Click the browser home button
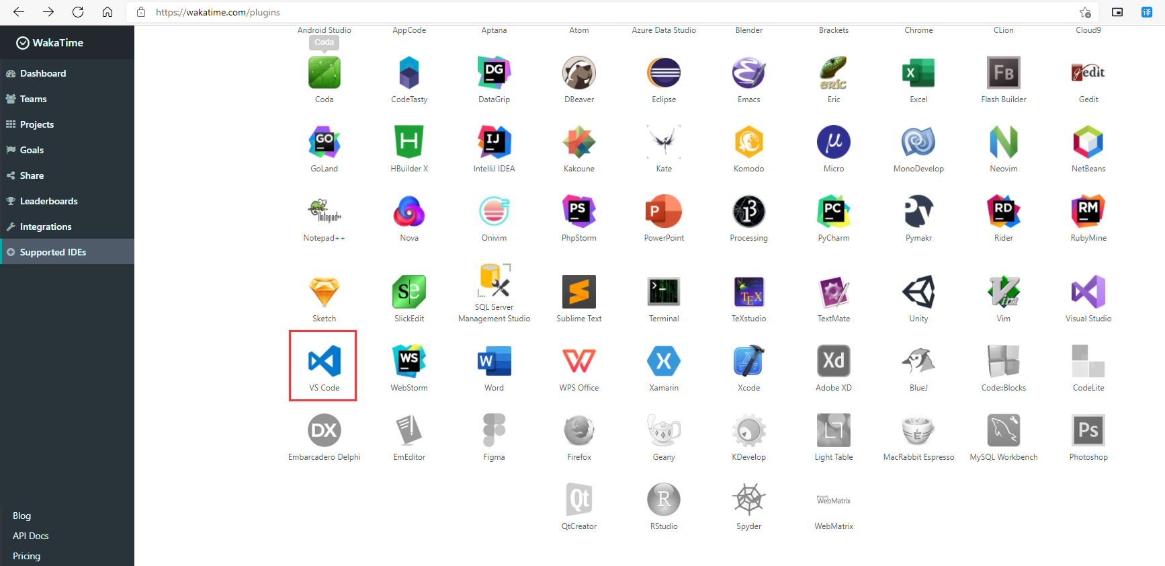The width and height of the screenshot is (1165, 566). [x=107, y=12]
